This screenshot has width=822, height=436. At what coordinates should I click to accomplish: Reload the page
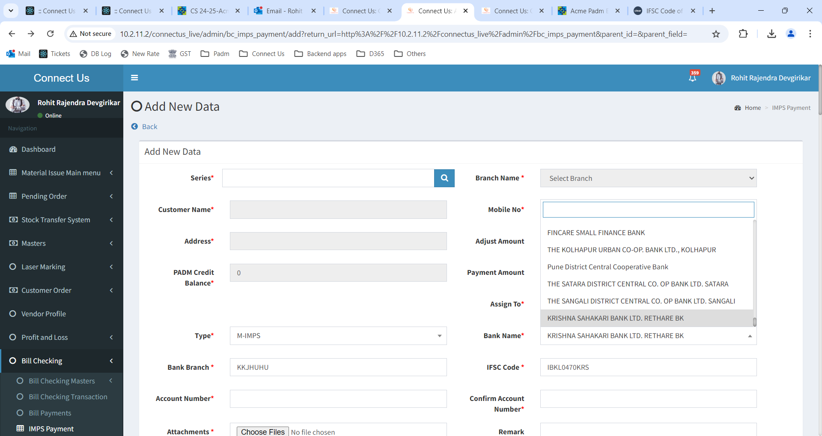50,34
